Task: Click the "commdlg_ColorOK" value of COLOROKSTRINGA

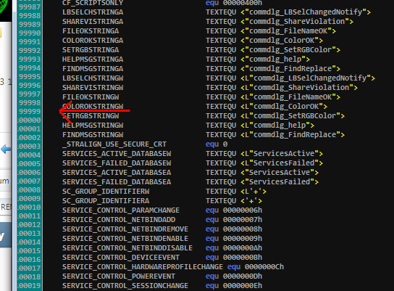Action: pyautogui.click(x=282, y=41)
